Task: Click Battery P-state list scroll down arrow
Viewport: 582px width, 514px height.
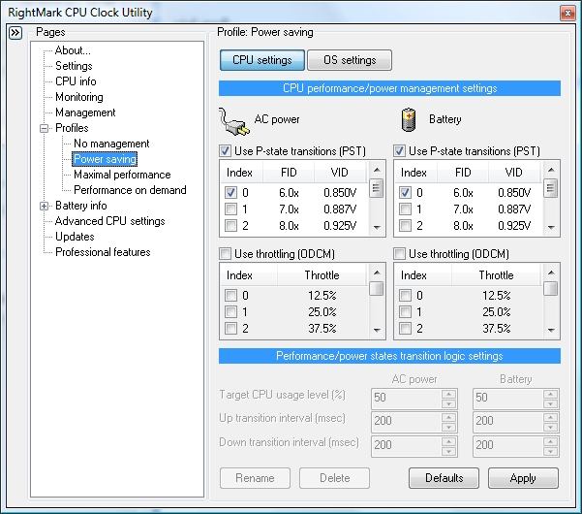Action: [x=551, y=227]
